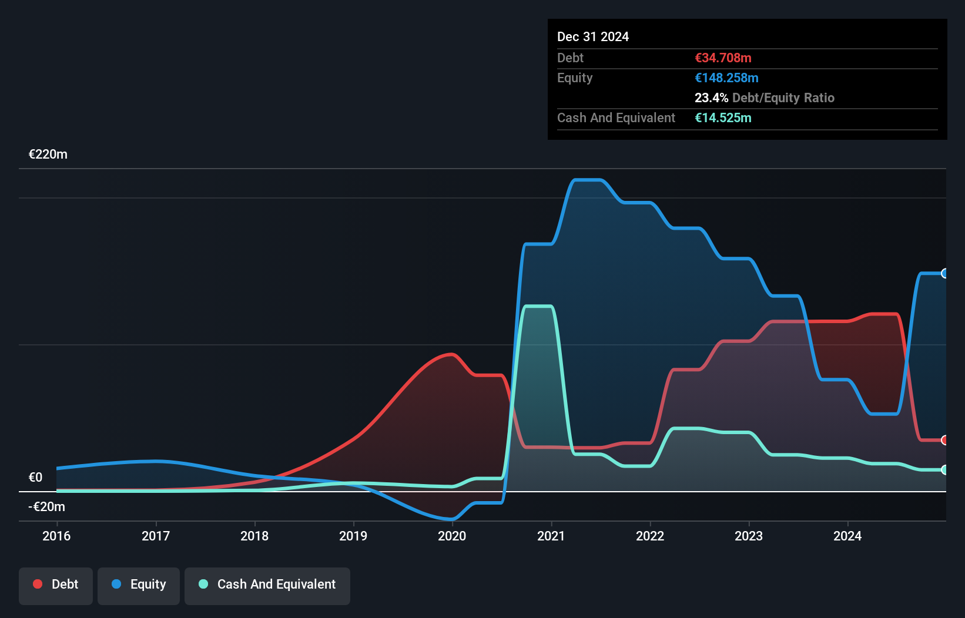
Task: Toggle the Equity series legend button
Action: 139,586
